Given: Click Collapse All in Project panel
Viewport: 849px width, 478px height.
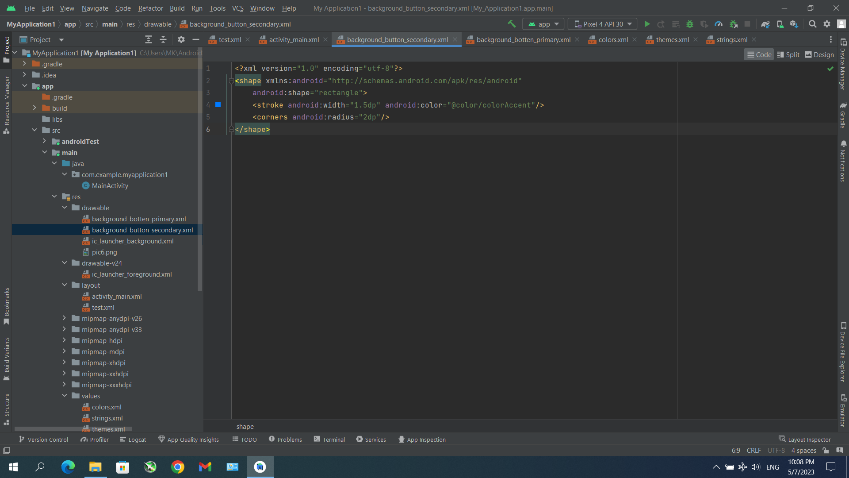Looking at the screenshot, I should coord(163,40).
